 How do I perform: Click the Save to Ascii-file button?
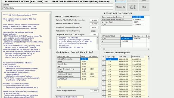(x=133, y=7)
